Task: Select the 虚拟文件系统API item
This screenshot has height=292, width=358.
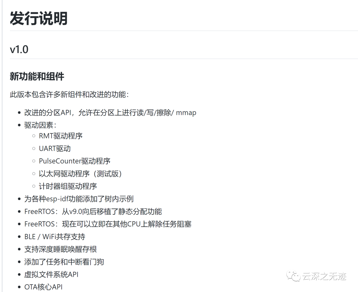Action: pyautogui.click(x=51, y=274)
